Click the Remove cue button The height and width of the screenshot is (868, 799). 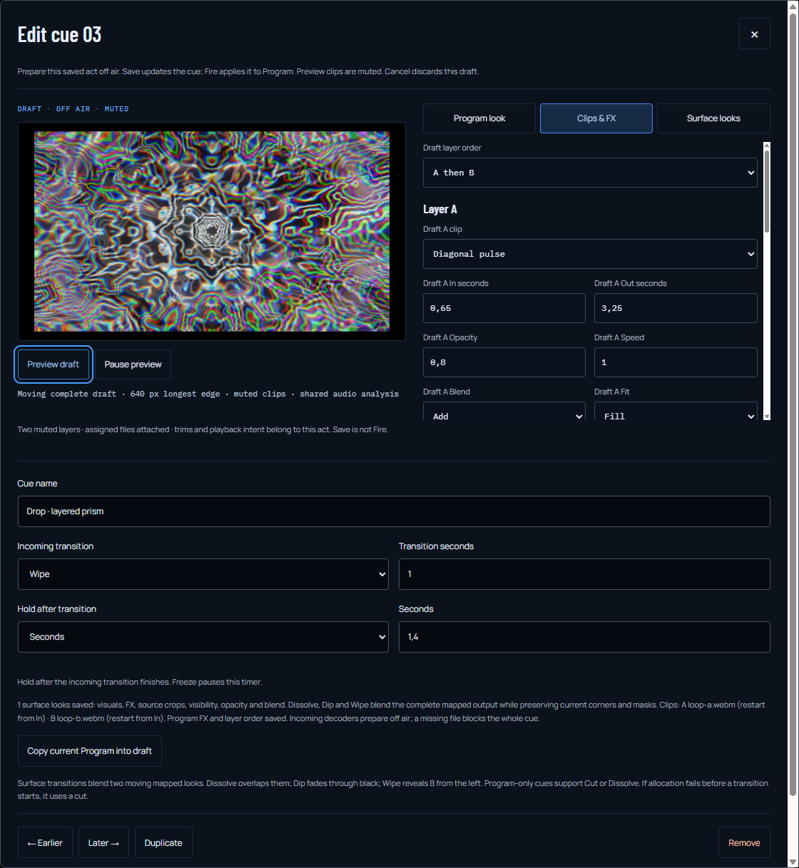[x=744, y=842]
